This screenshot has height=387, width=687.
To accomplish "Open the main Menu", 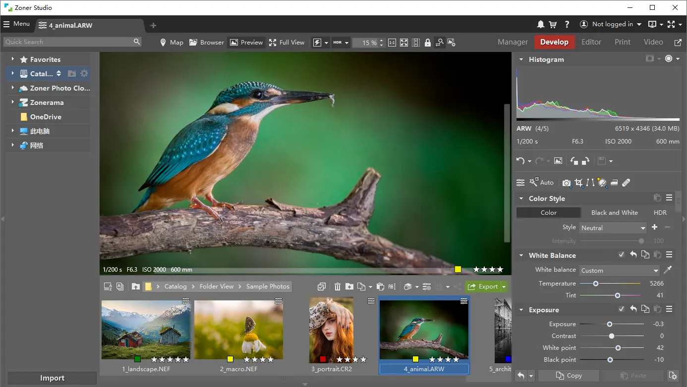I will 16,24.
